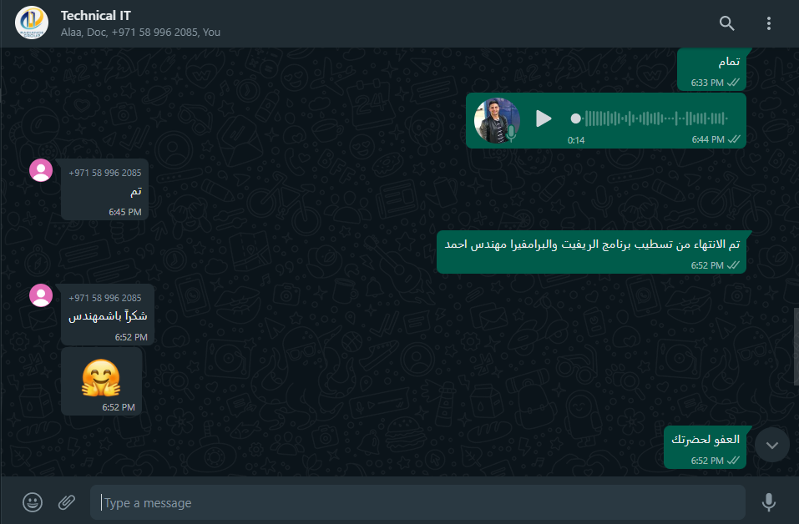Click the pink avatar beside the 6:45 PM message
The width and height of the screenshot is (799, 524).
tap(41, 170)
